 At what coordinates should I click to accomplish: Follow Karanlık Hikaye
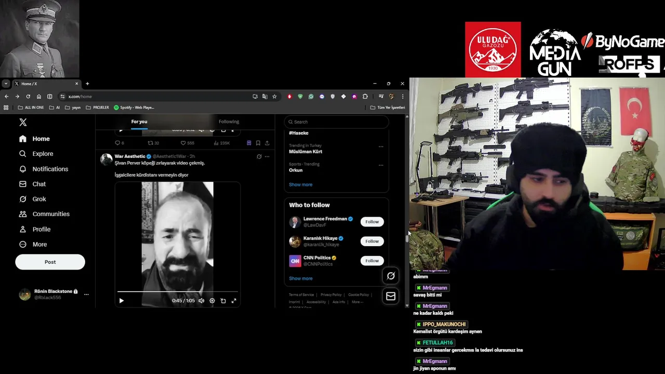(372, 241)
